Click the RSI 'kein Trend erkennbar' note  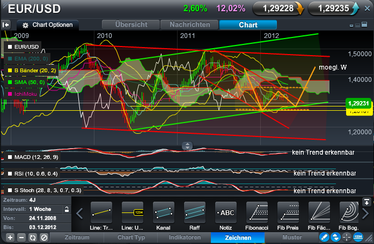coord(325,173)
